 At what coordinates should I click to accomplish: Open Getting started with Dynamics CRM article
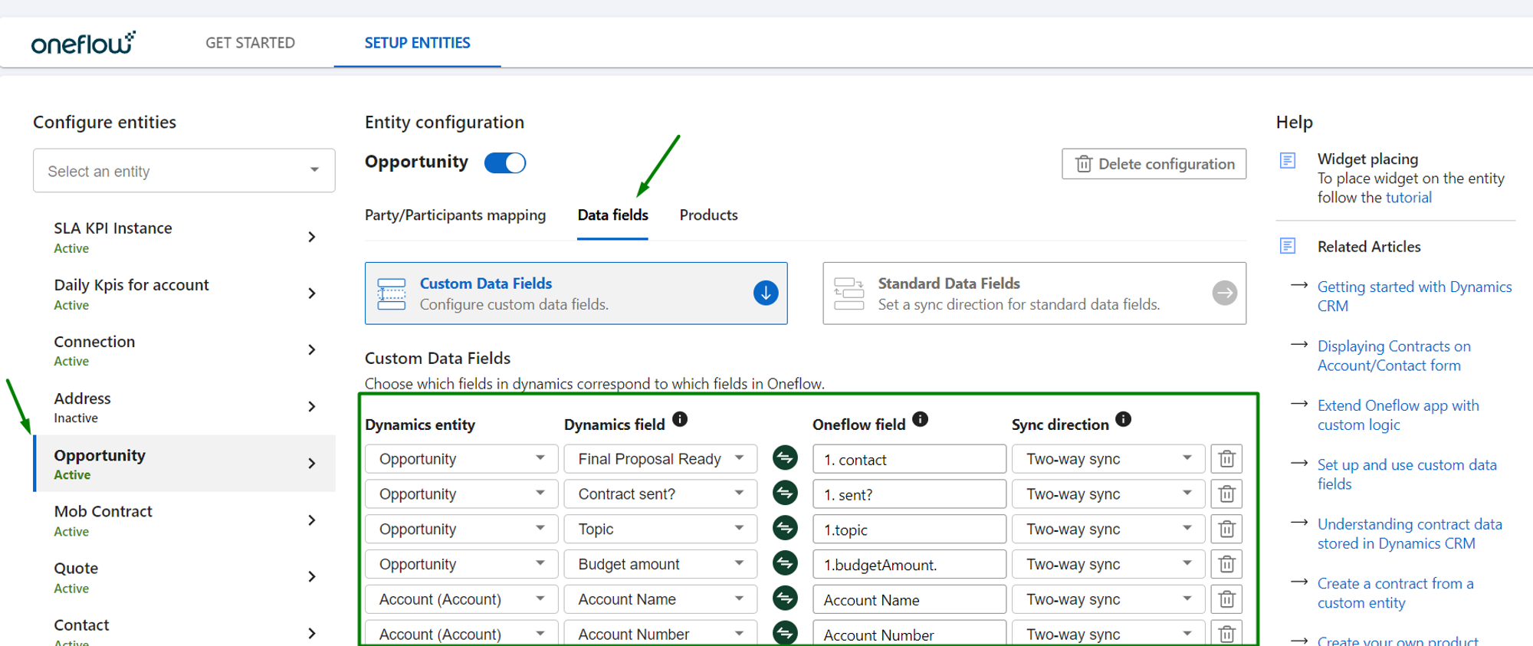click(x=1414, y=296)
